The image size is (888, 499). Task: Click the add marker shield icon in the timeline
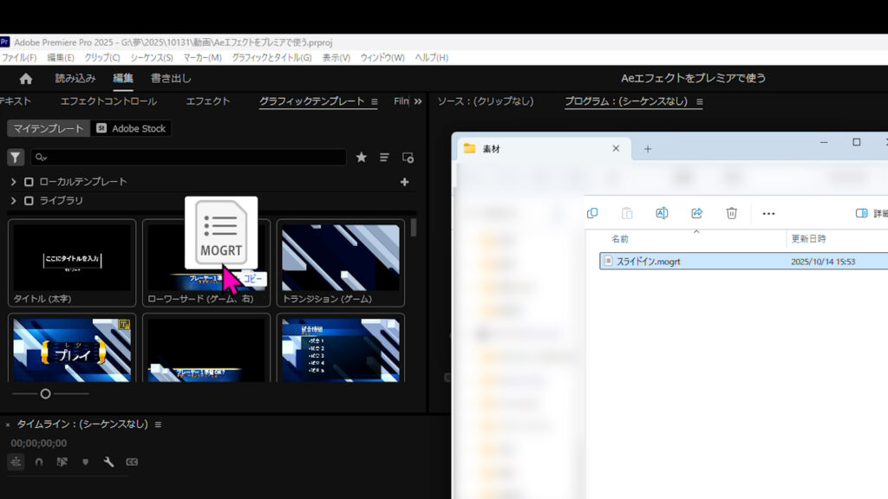click(85, 463)
